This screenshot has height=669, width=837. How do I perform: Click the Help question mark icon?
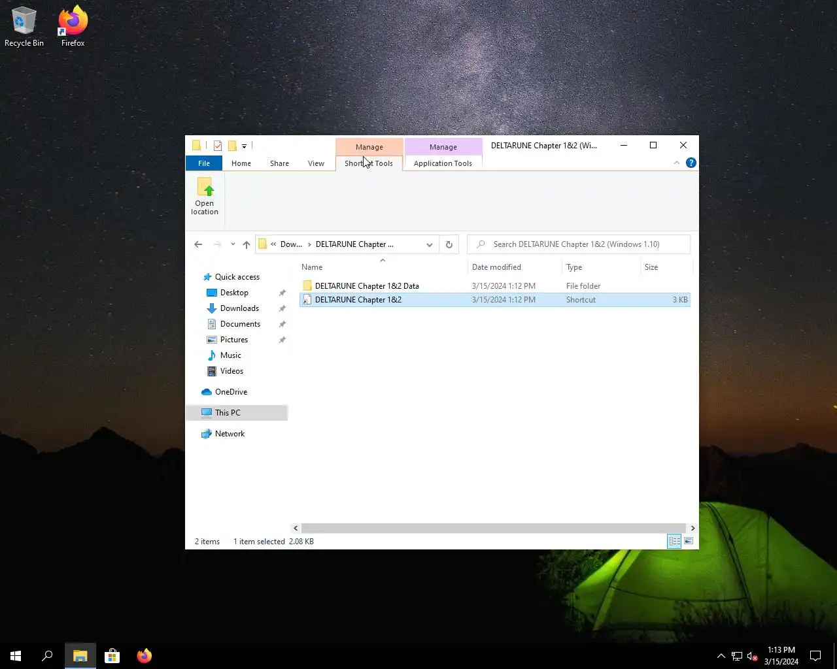pyautogui.click(x=691, y=163)
